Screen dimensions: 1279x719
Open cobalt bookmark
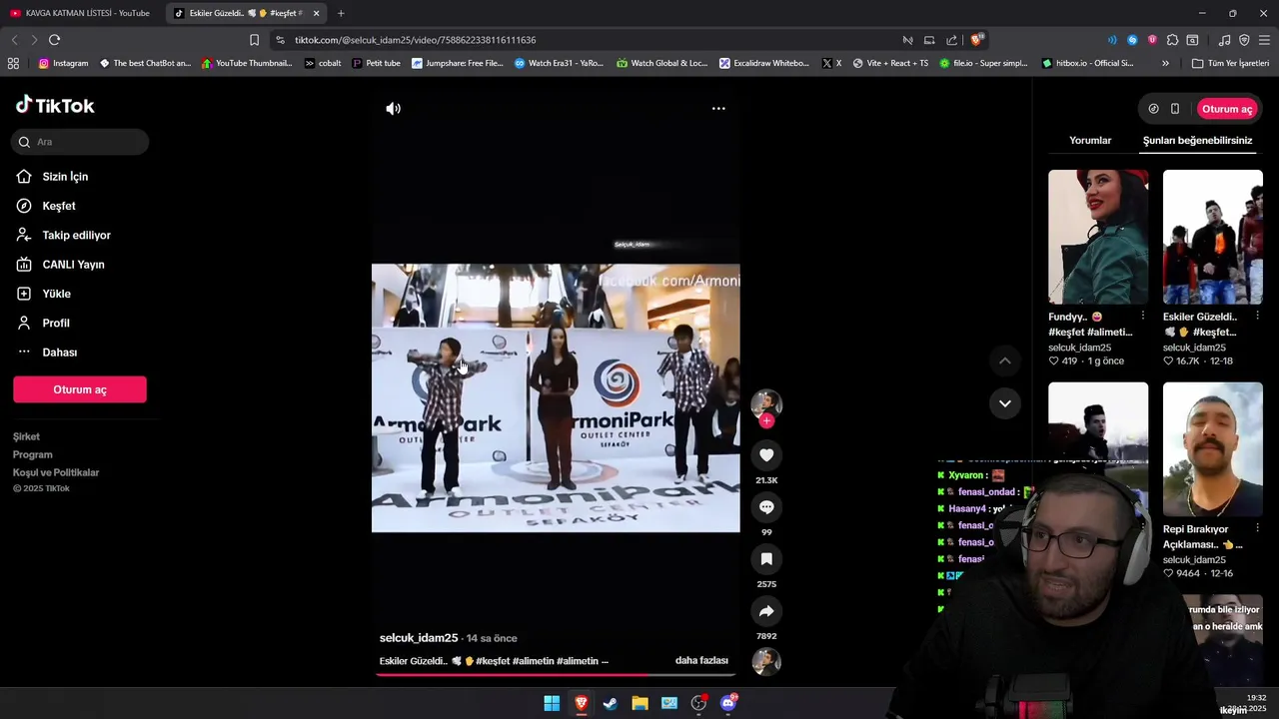pos(323,63)
